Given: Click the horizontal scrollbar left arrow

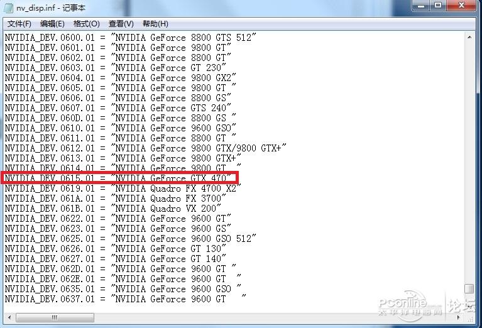Looking at the screenshot, I should [x=9, y=317].
